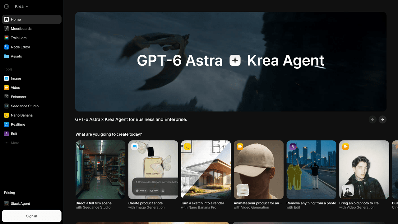
Task: Select Realtime menu label
Action: pyautogui.click(x=18, y=124)
